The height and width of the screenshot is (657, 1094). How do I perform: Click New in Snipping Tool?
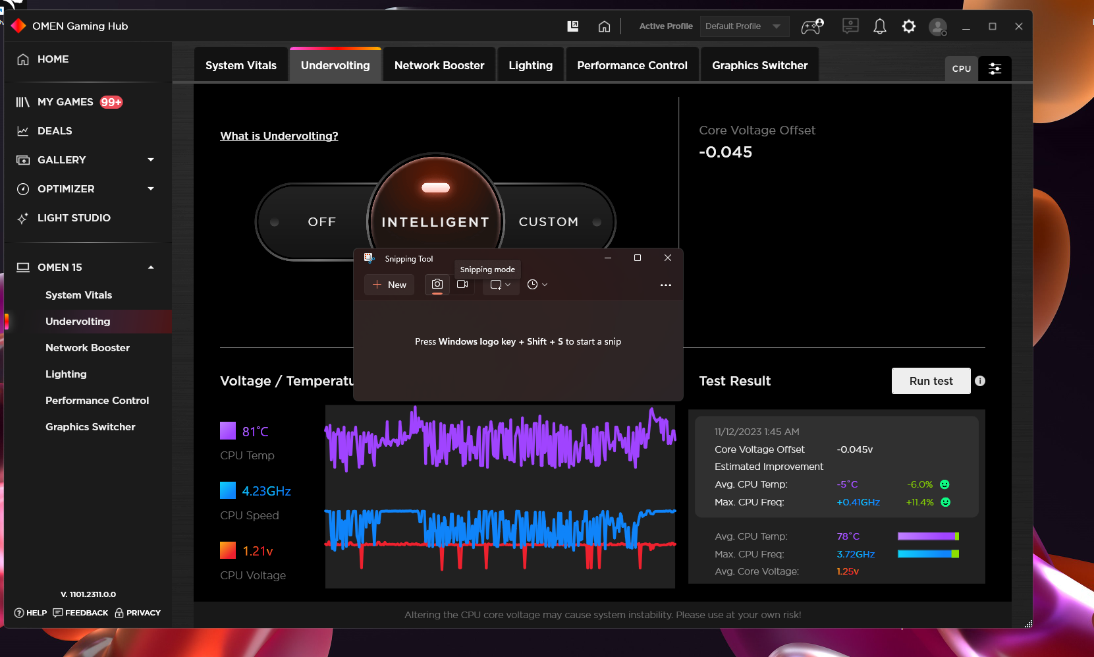click(x=389, y=285)
